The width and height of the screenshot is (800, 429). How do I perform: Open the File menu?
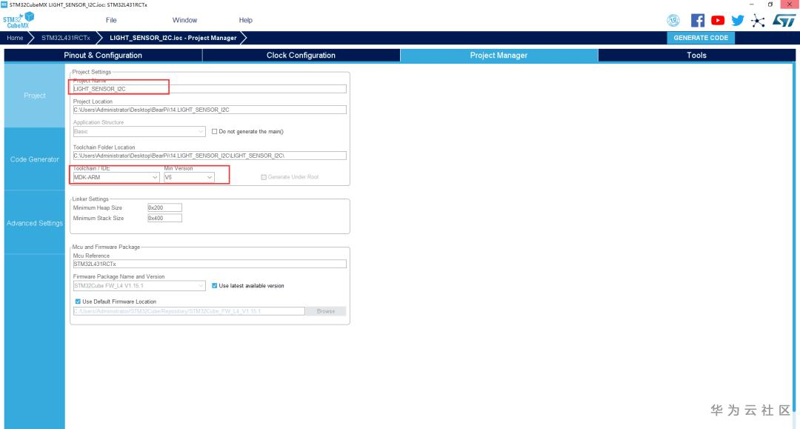click(x=111, y=21)
